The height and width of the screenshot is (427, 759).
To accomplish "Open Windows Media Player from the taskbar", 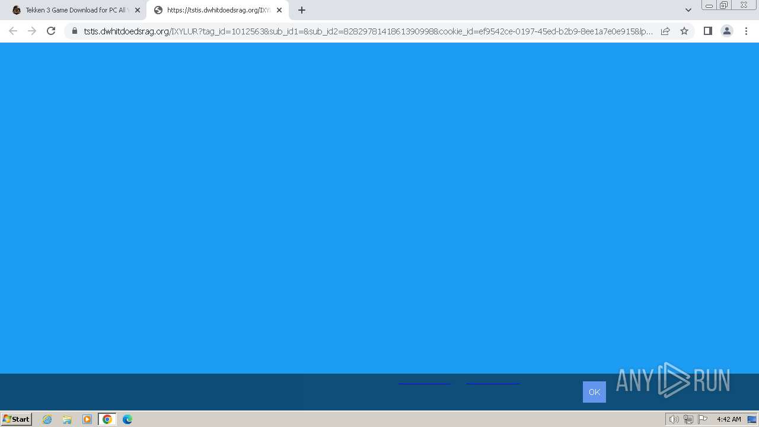I will [87, 419].
